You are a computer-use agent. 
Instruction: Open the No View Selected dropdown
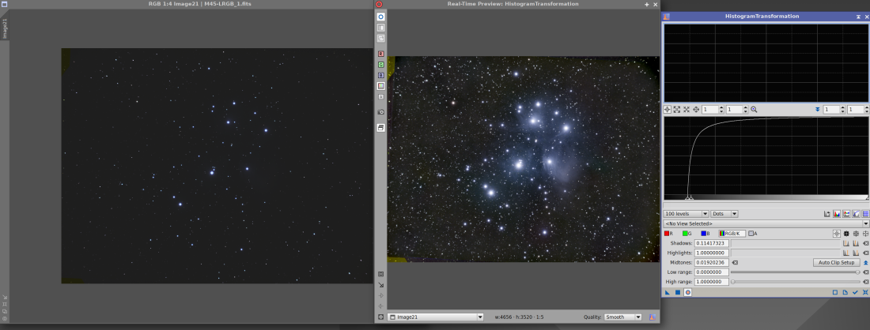pos(766,223)
